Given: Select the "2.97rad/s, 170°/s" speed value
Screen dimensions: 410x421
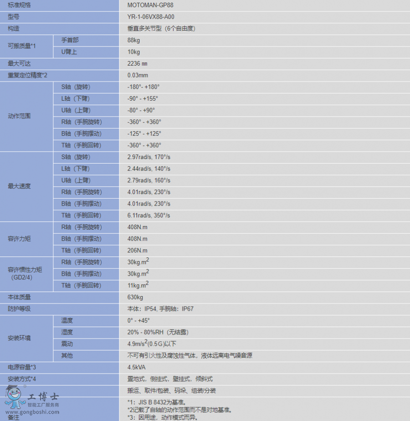Looking at the screenshot, I should (149, 157).
